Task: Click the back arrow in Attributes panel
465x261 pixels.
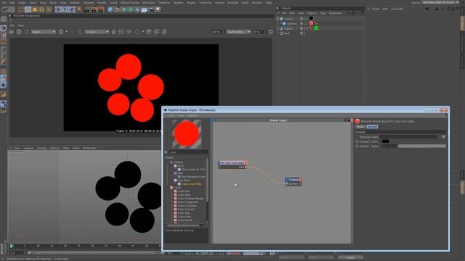Action: click(427, 9)
